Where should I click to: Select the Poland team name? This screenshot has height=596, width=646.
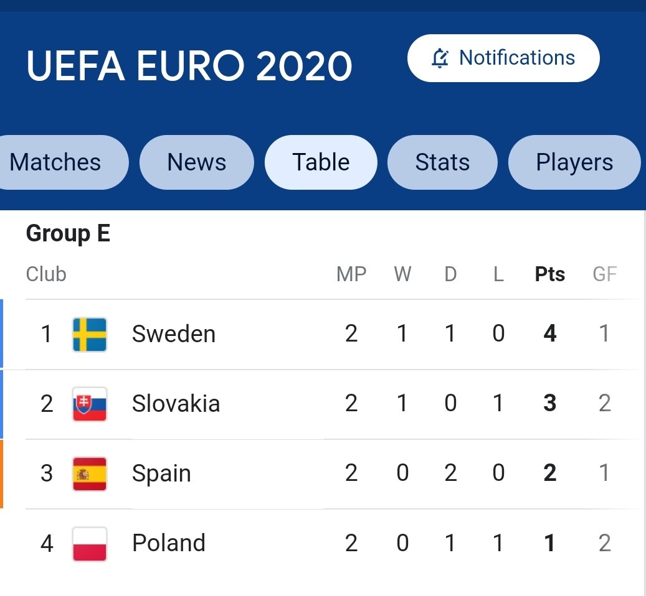tap(169, 543)
